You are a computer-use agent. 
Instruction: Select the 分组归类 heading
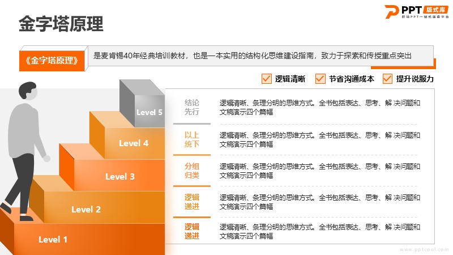(192, 171)
